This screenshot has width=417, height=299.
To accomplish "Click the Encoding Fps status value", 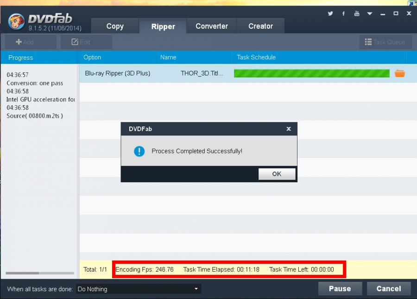I will [x=145, y=269].
